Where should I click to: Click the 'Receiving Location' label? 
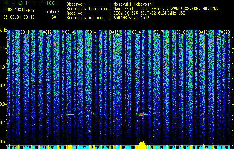(87, 9)
